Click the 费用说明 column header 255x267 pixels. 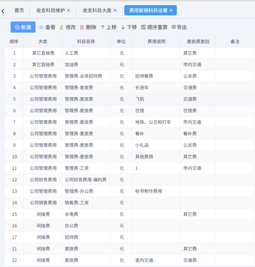point(156,42)
